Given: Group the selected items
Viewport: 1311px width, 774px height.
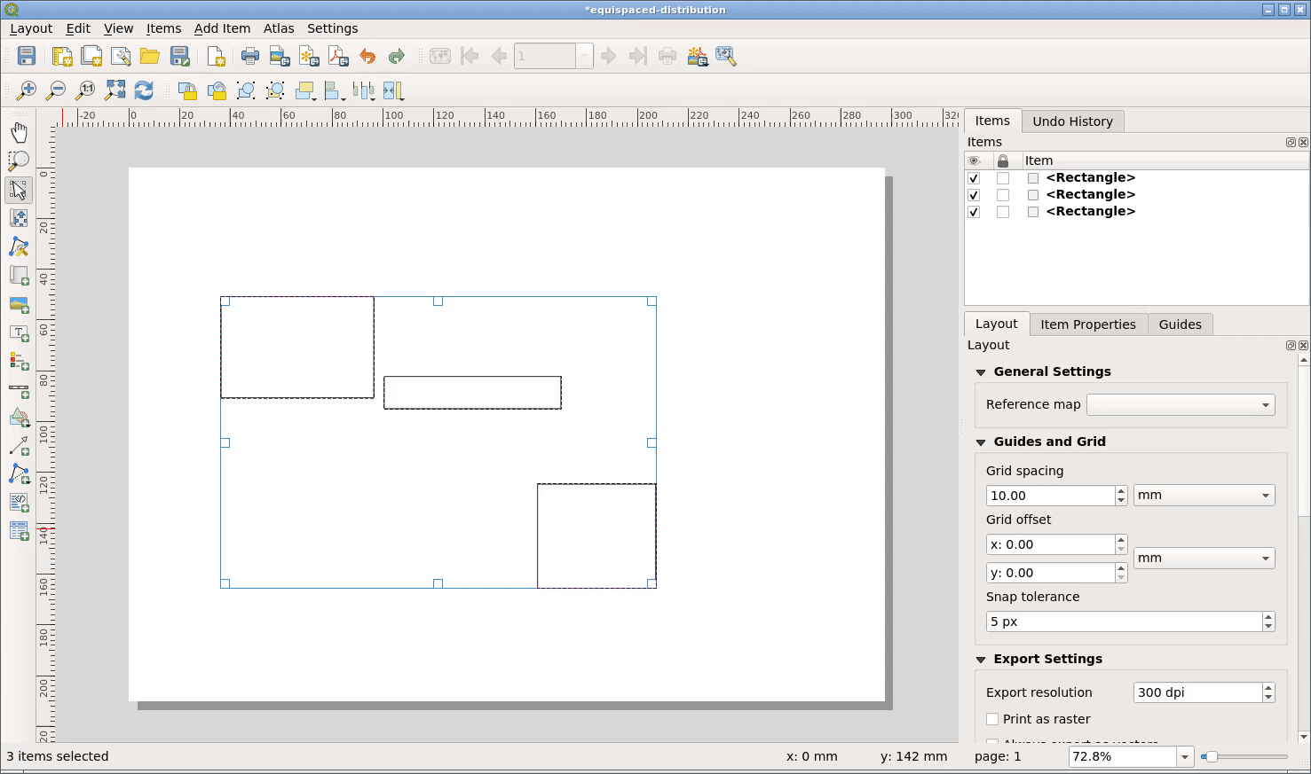Looking at the screenshot, I should (x=246, y=90).
